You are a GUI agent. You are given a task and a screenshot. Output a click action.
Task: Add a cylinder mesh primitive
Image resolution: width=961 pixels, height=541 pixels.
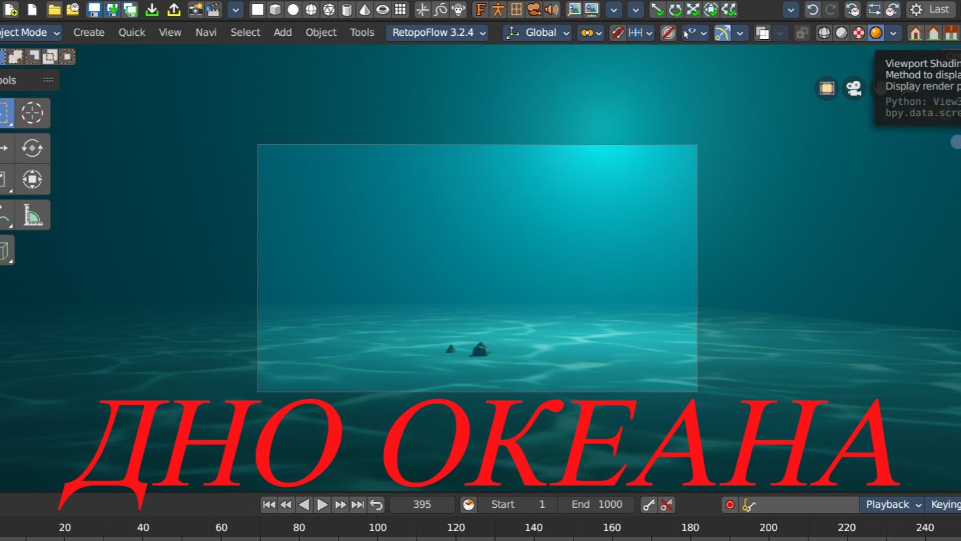coord(347,10)
